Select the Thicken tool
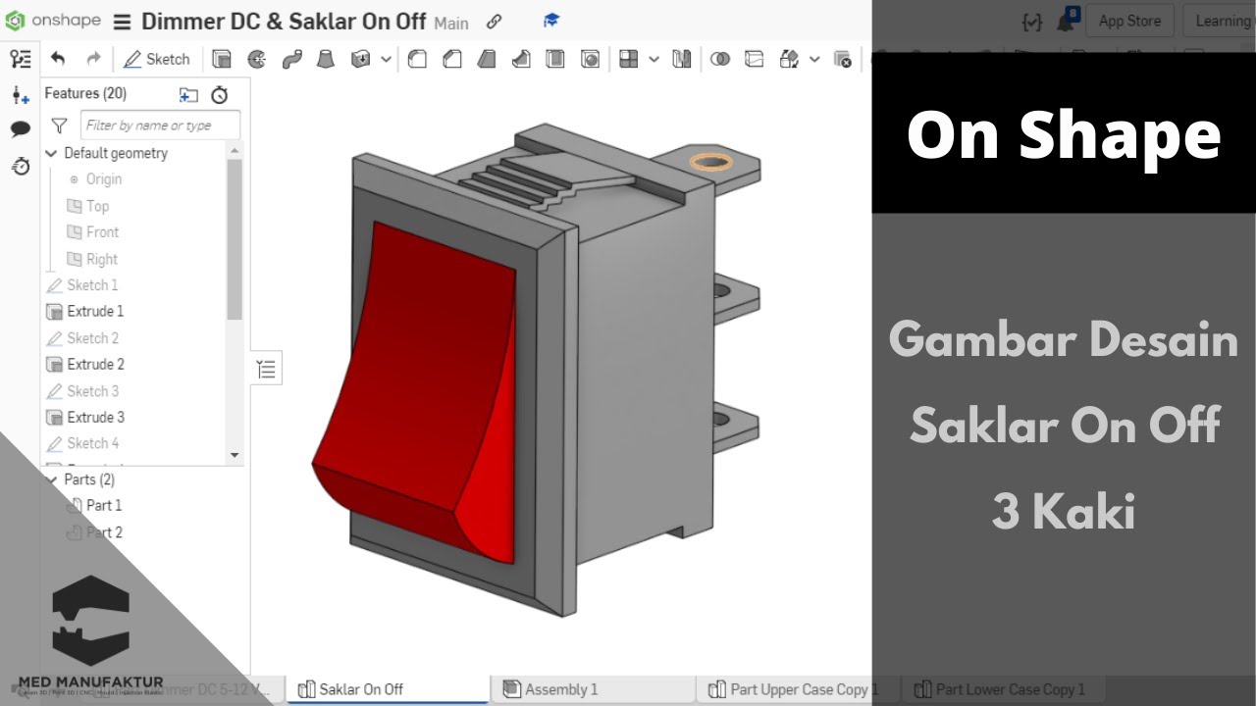 tap(360, 59)
